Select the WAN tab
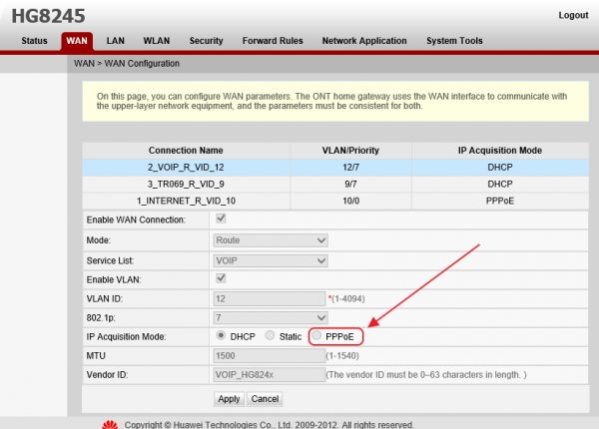 pyautogui.click(x=77, y=41)
